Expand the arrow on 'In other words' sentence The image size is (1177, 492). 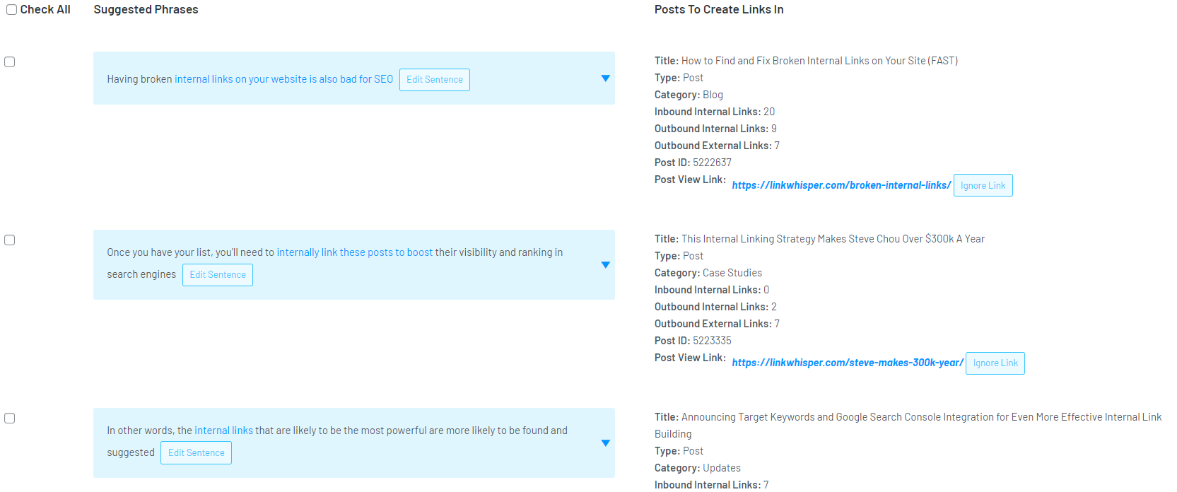(605, 443)
